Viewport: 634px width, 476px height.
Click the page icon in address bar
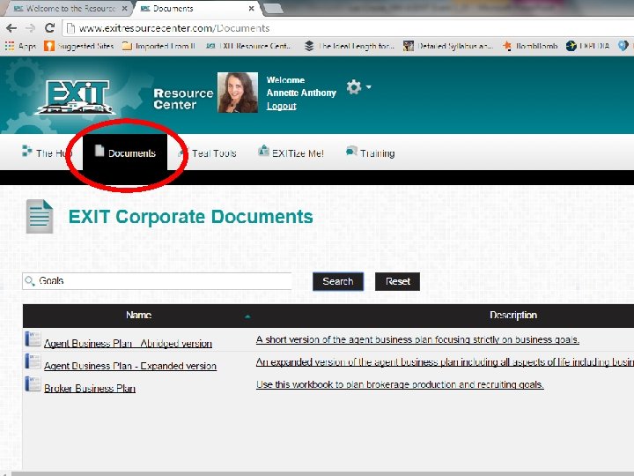click(x=70, y=28)
